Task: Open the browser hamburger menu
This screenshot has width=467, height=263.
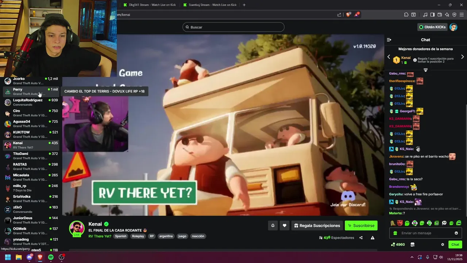Action: pos(462,15)
